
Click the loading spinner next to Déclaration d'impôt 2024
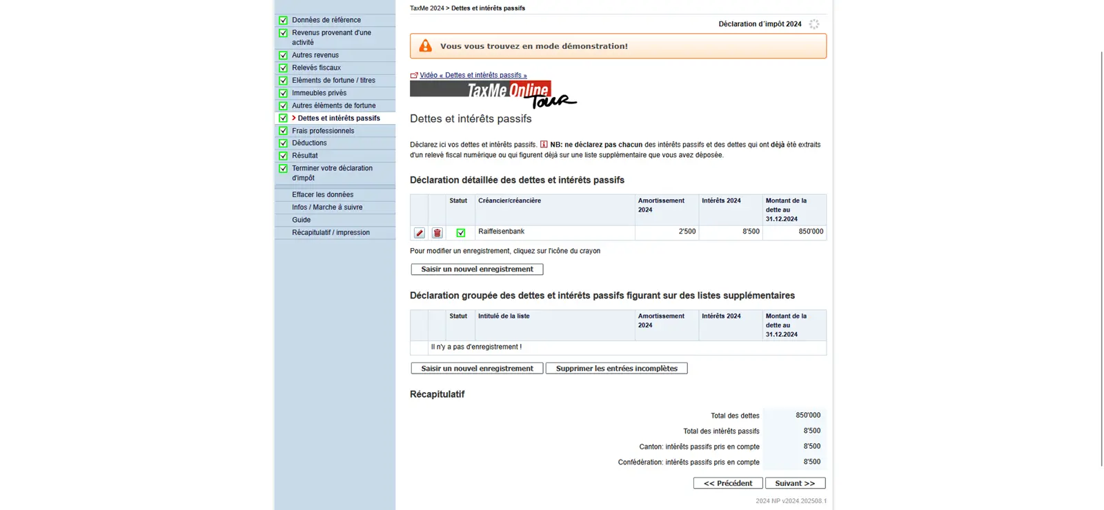click(814, 24)
